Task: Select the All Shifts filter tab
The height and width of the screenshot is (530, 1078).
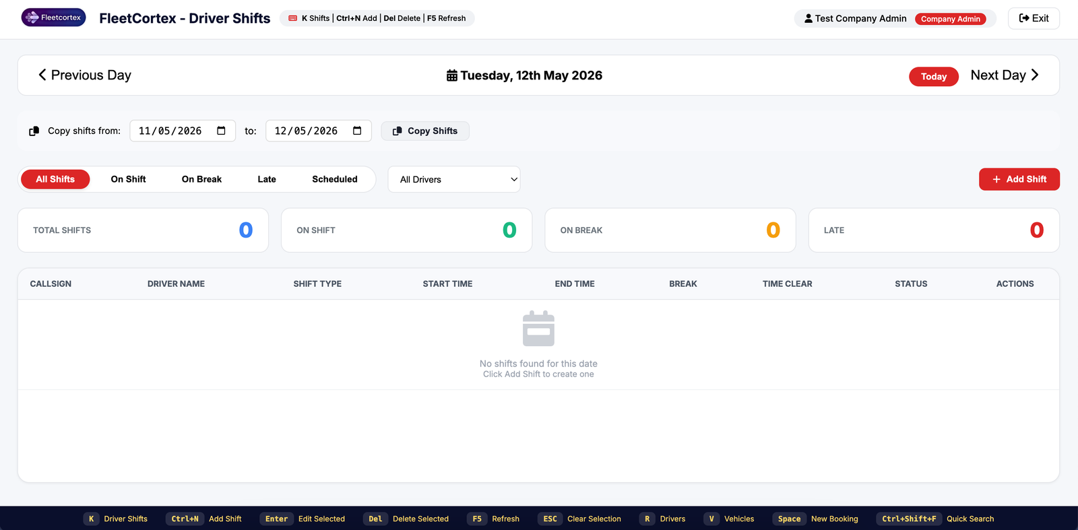Action: coord(55,179)
